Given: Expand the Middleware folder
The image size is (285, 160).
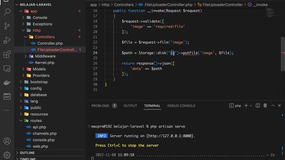Looking at the screenshot, I should tap(25, 56).
